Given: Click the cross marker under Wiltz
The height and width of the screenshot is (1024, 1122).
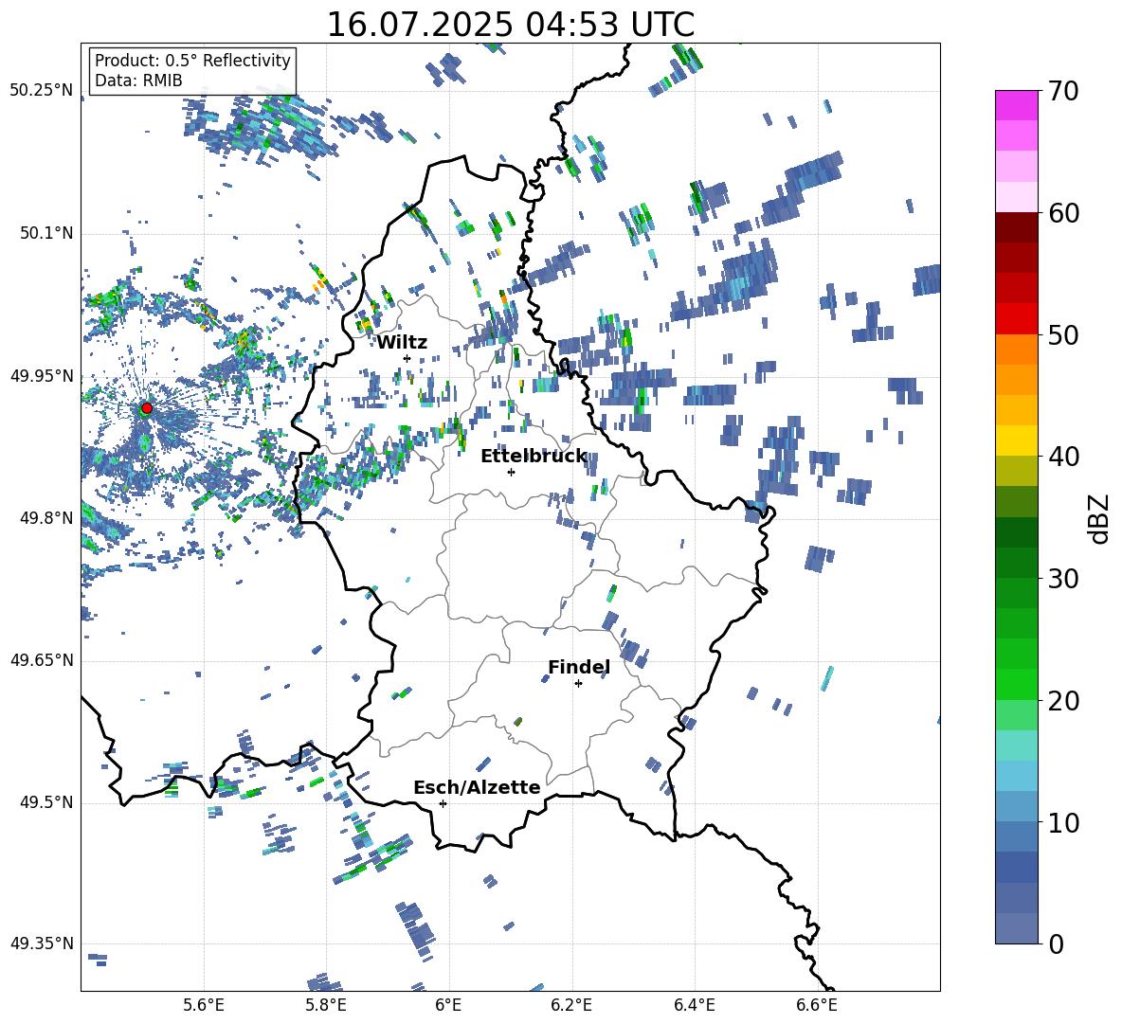Looking at the screenshot, I should (x=407, y=358).
